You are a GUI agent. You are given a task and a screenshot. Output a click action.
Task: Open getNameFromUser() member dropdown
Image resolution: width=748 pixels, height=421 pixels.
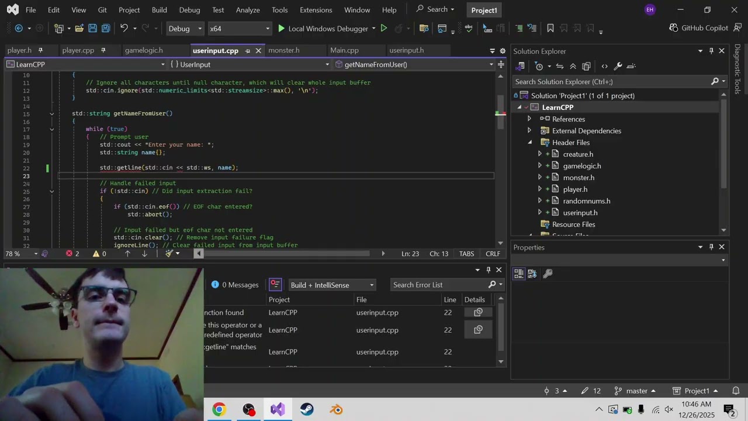414,64
